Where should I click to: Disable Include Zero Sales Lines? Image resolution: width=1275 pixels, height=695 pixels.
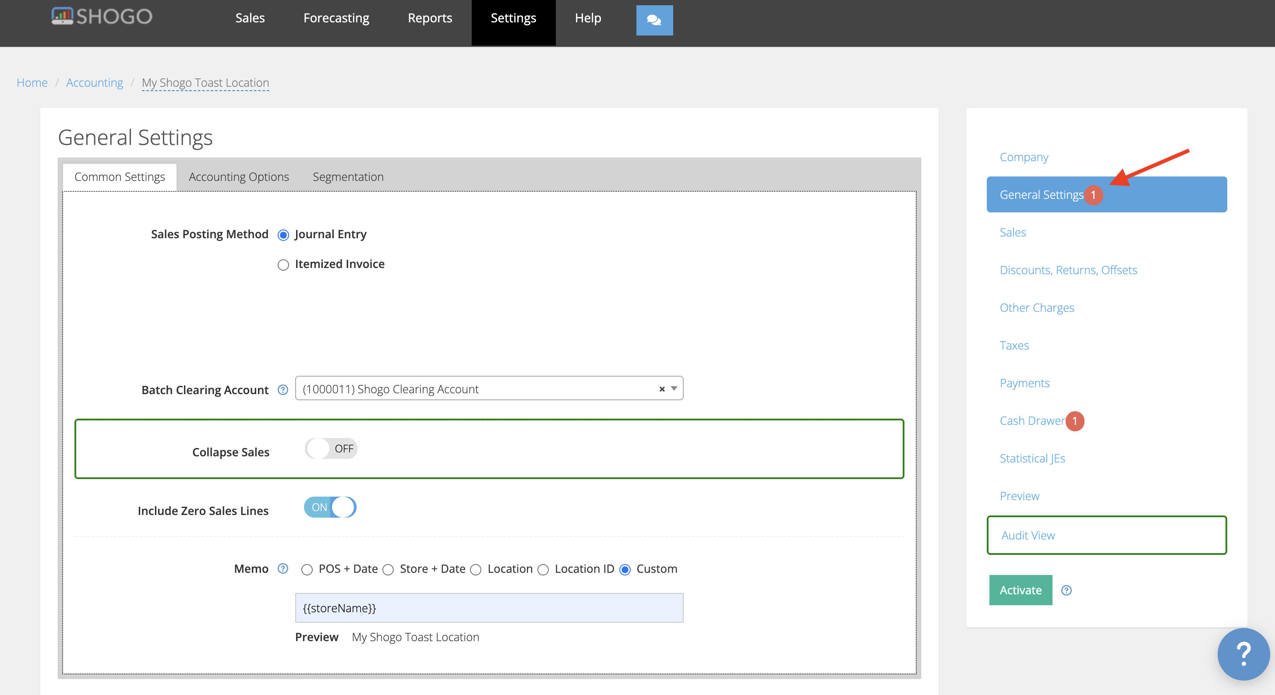(330, 507)
